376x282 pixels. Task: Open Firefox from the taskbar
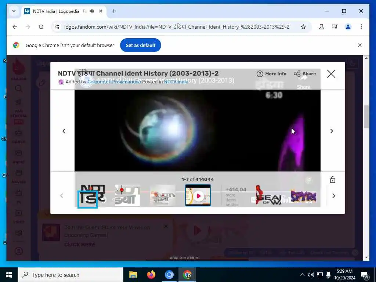point(151,275)
